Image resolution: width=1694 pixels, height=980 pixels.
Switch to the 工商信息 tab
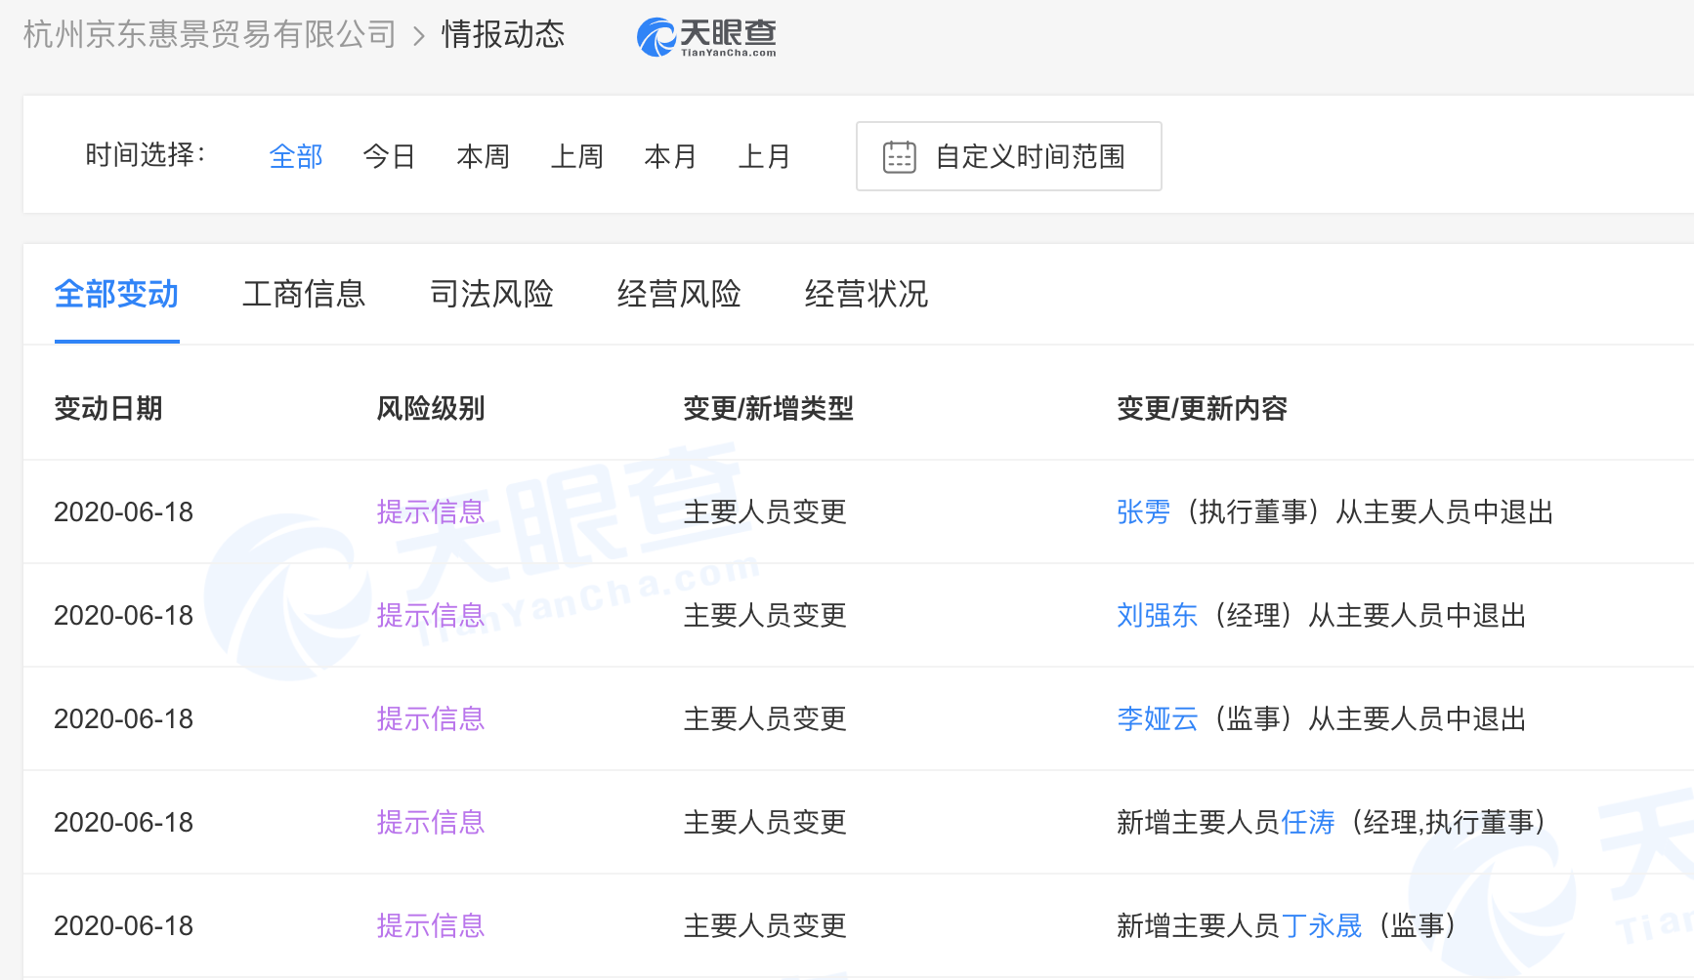point(304,295)
